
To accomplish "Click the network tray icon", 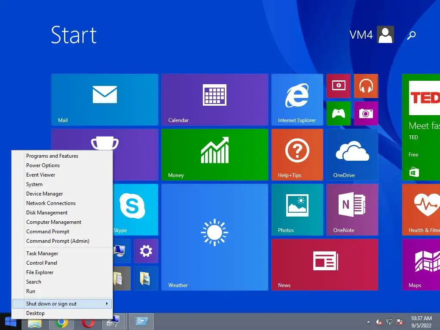I will 389,322.
